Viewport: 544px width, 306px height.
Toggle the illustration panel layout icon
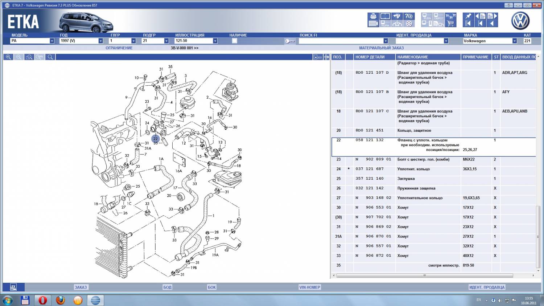[x=318, y=57]
